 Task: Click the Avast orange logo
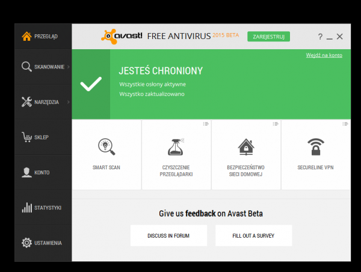(109, 37)
